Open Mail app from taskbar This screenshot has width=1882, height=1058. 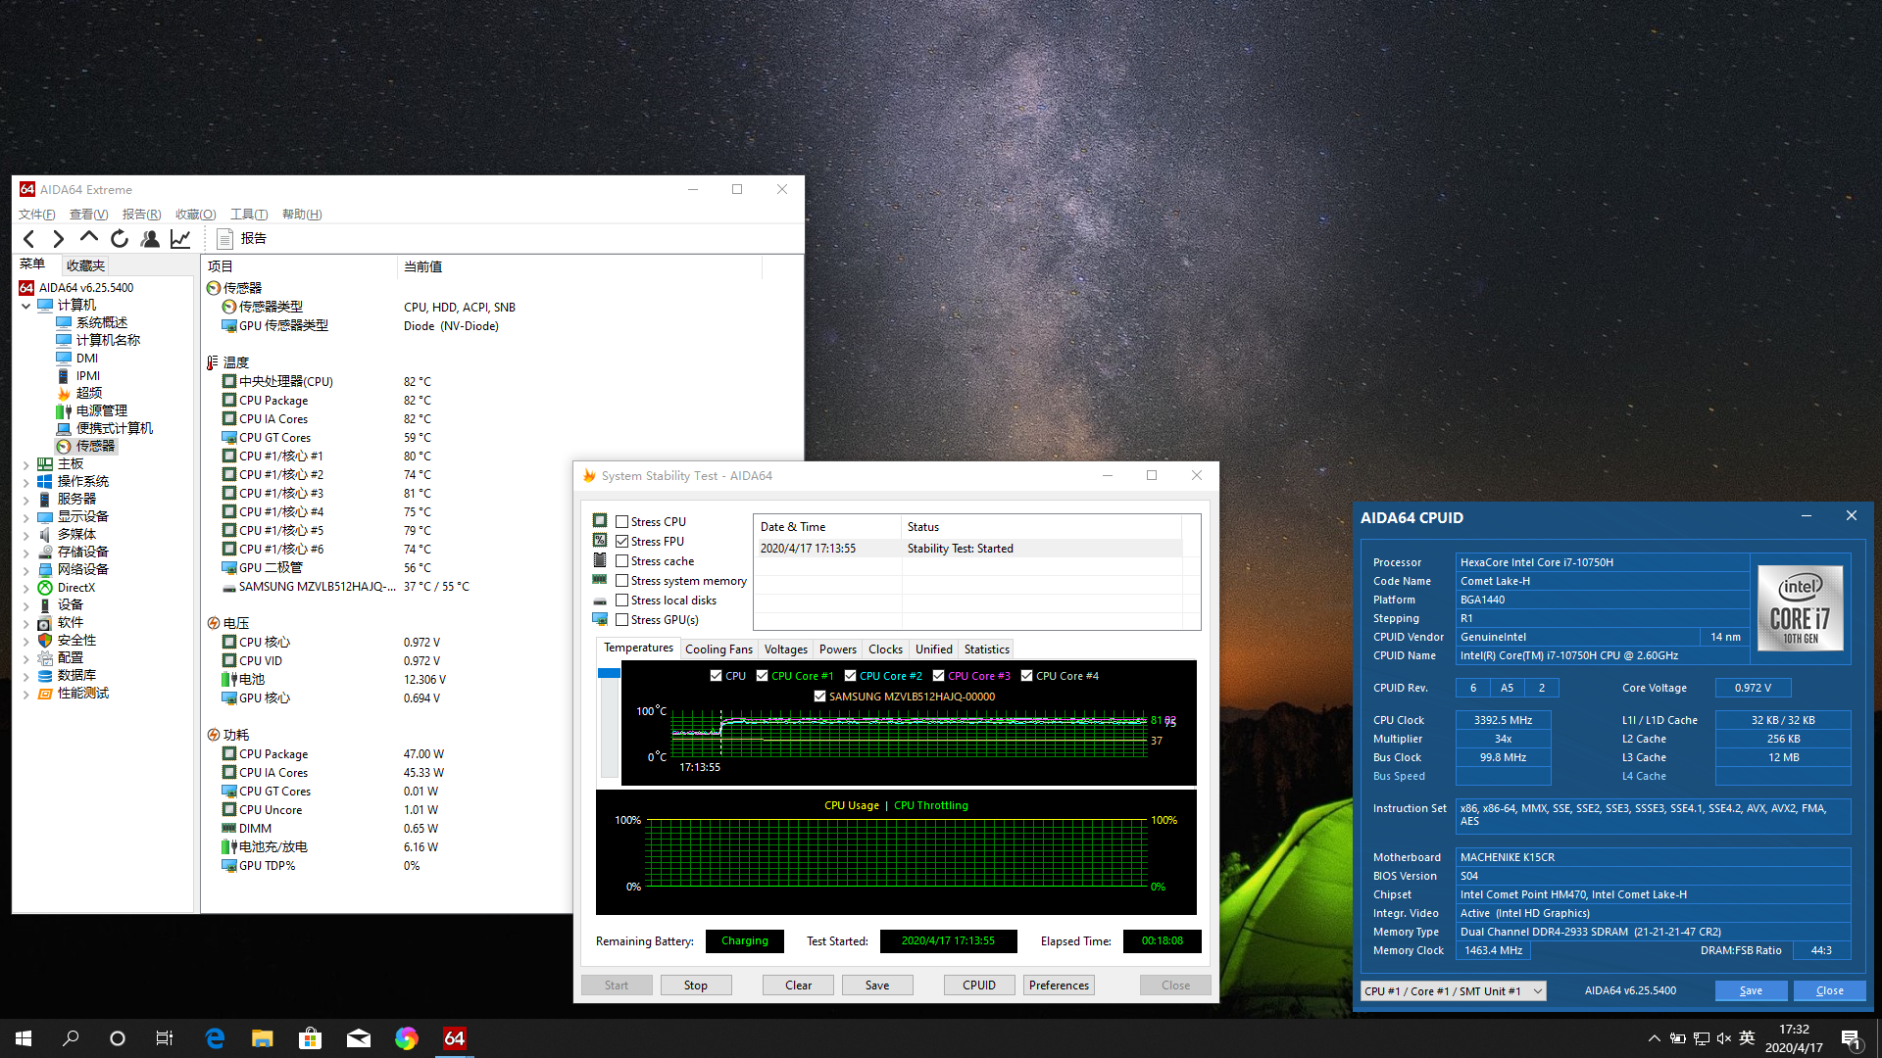[359, 1038]
